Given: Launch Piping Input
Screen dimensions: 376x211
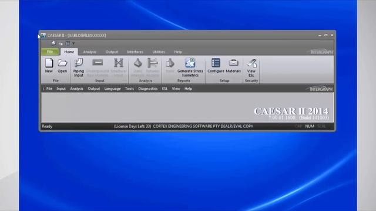Looking at the screenshot, I should point(78,67).
